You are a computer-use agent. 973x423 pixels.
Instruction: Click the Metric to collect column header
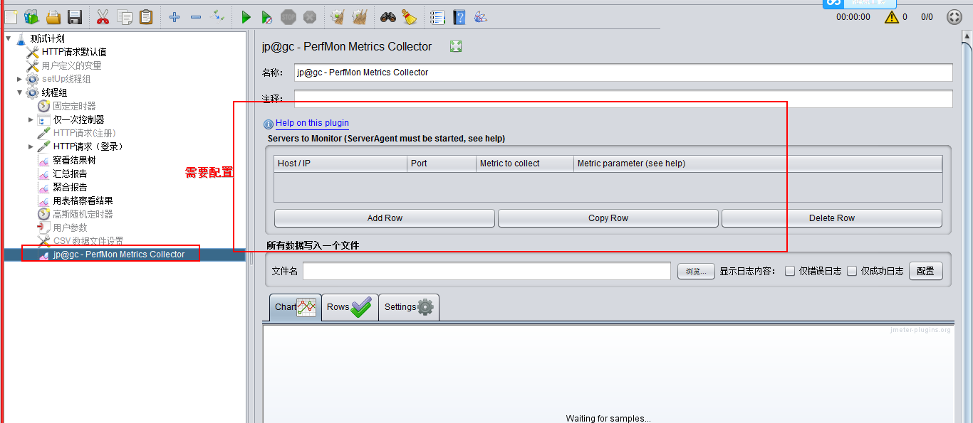pyautogui.click(x=525, y=164)
